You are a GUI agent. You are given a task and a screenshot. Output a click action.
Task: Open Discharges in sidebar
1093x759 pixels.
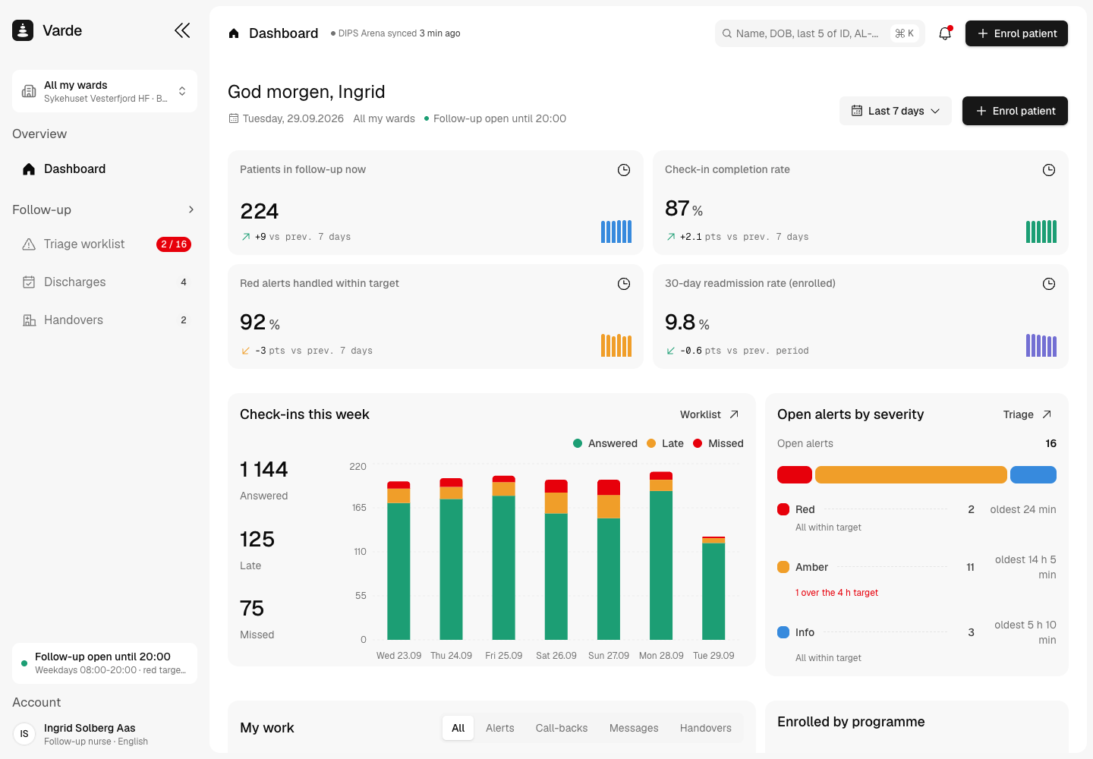(105, 282)
